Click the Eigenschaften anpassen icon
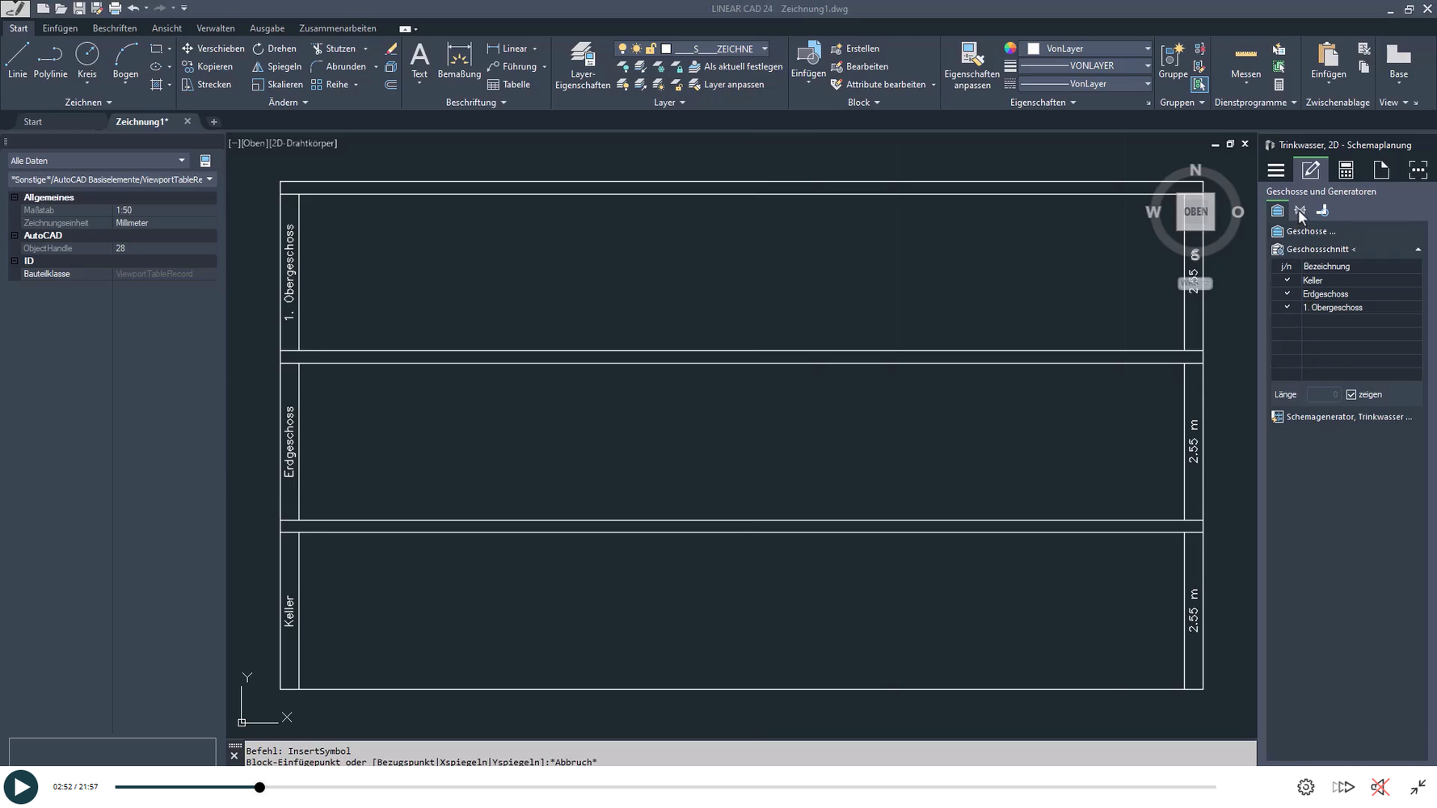The image size is (1437, 808). (971, 65)
